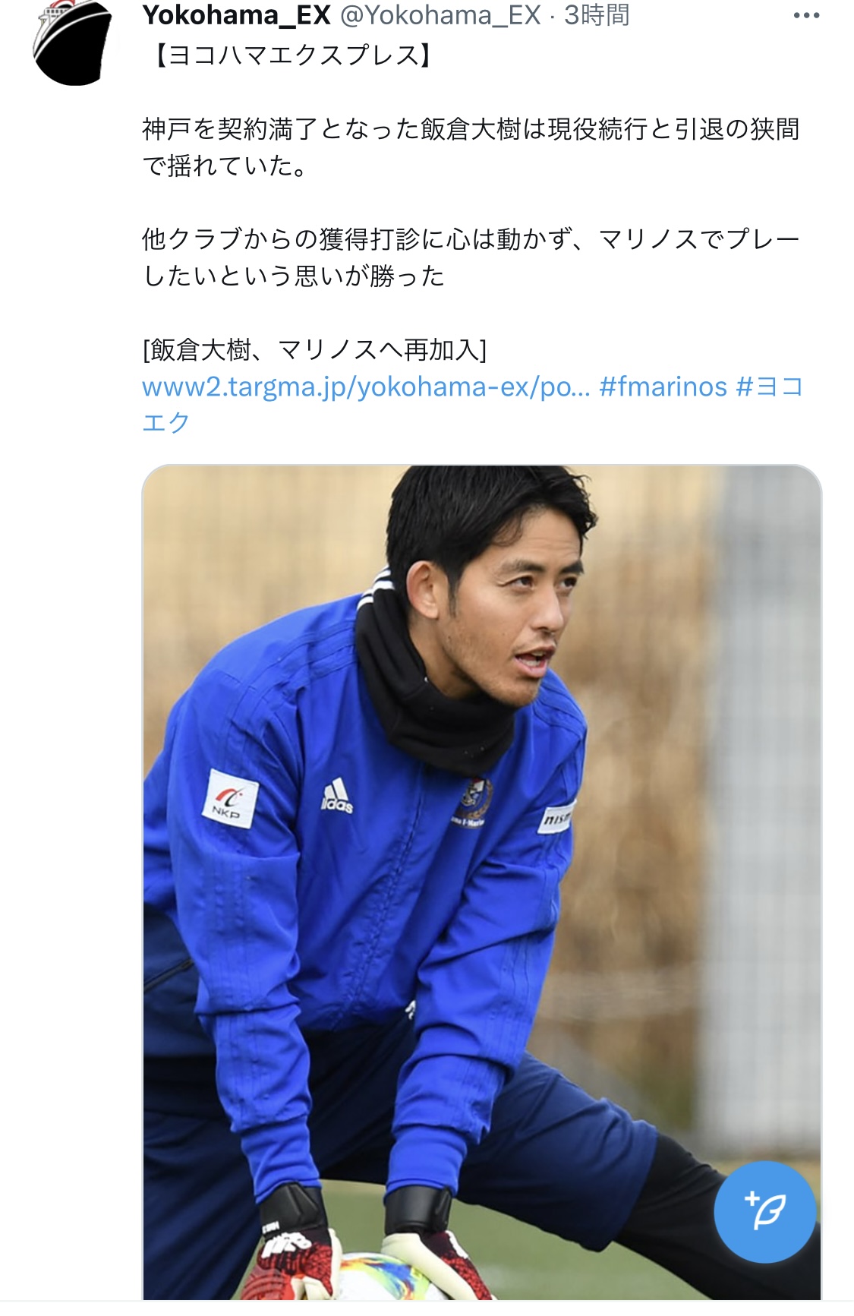Tap the adidas logo in the photo
Image resolution: width=854 pixels, height=1316 pixels.
click(336, 797)
